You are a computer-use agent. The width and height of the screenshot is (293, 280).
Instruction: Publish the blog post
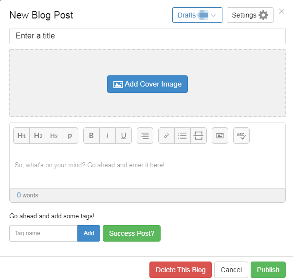pyautogui.click(x=268, y=270)
